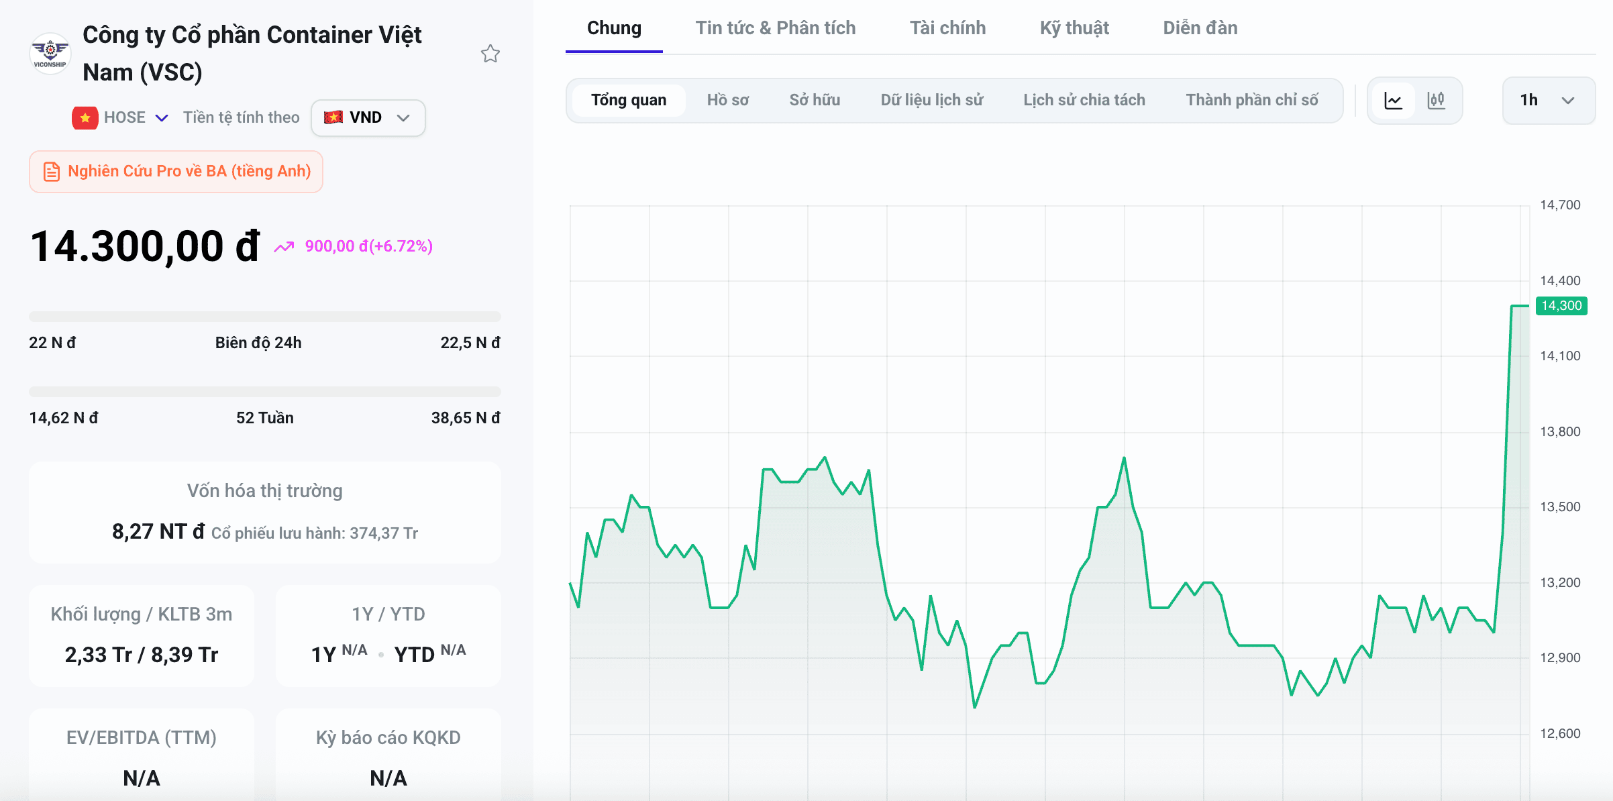Image resolution: width=1613 pixels, height=801 pixels.
Task: Click the 1Y / YTD performance card
Action: tap(388, 636)
